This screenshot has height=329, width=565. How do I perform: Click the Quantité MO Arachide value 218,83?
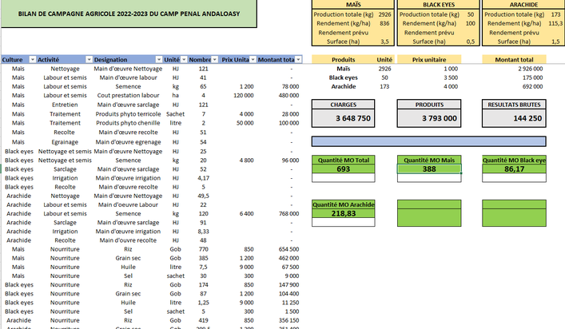point(344,214)
